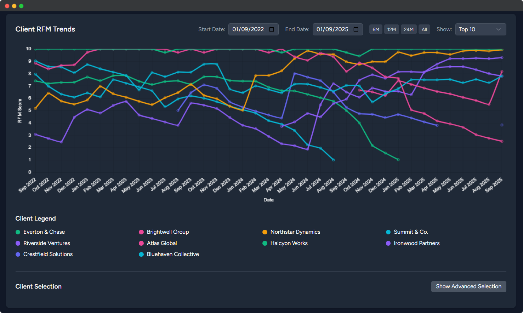Switch to the 24M time range
Image resolution: width=523 pixels, height=313 pixels.
[409, 29]
